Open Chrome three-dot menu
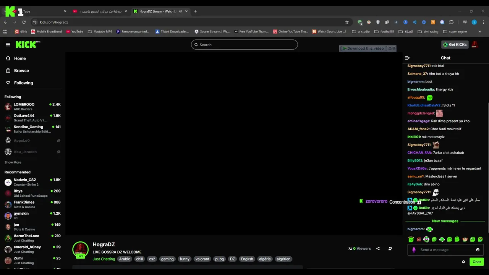The height and width of the screenshot is (275, 489). point(483,22)
